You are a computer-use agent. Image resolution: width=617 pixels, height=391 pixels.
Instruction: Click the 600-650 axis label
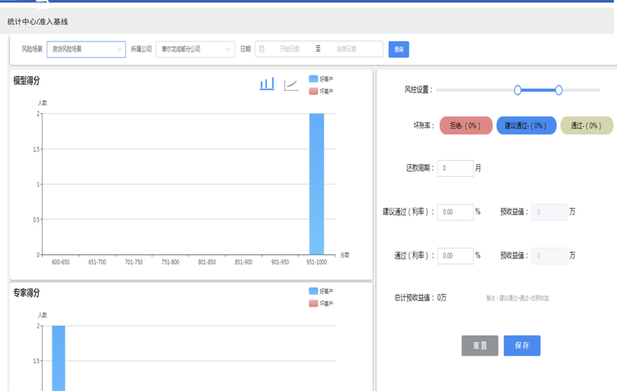coord(61,262)
